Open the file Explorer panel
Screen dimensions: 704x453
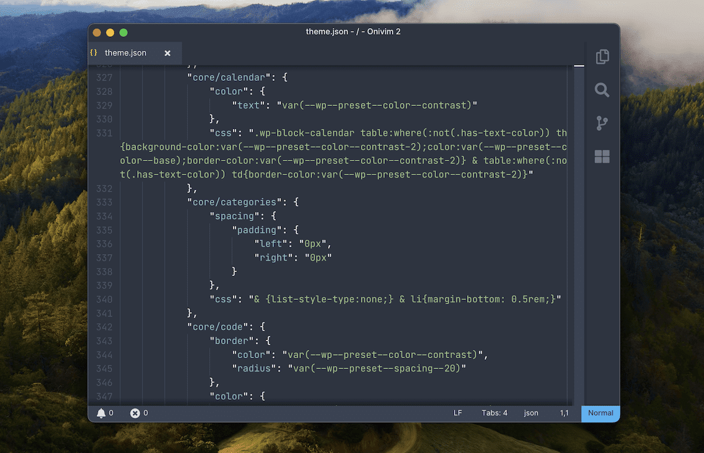(601, 57)
